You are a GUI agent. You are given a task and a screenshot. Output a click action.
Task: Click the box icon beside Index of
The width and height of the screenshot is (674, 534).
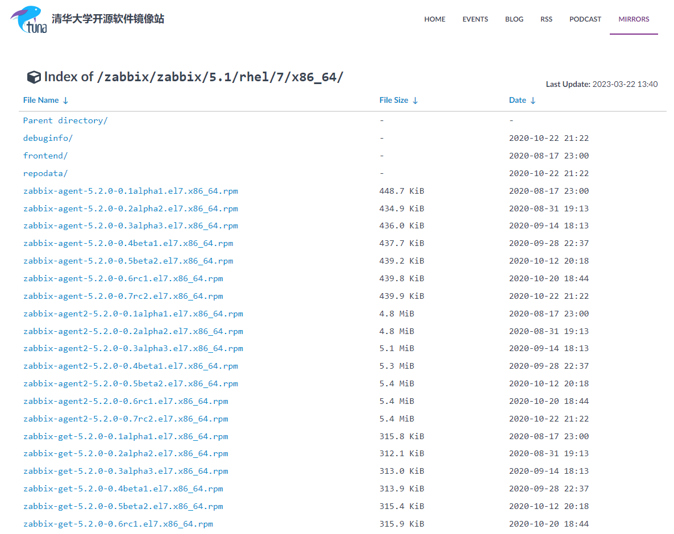(x=34, y=77)
